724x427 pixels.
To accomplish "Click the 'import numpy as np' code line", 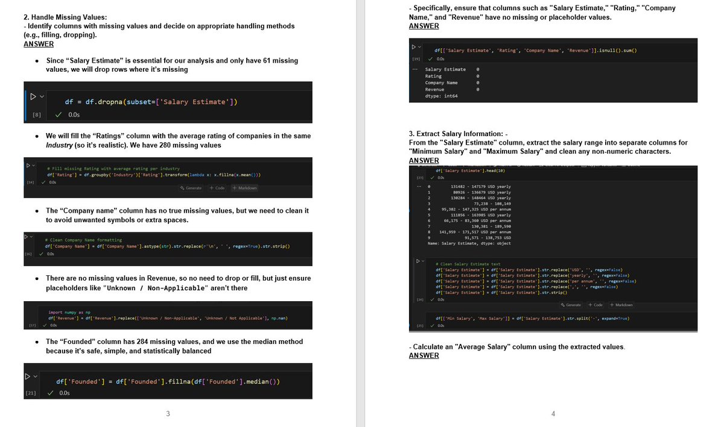I will click(x=69, y=312).
